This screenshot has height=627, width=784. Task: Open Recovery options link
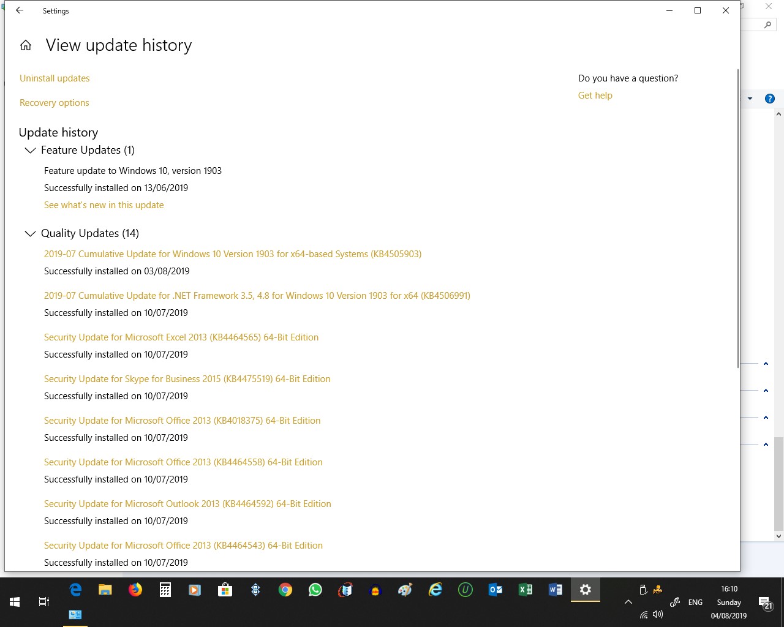[55, 103]
